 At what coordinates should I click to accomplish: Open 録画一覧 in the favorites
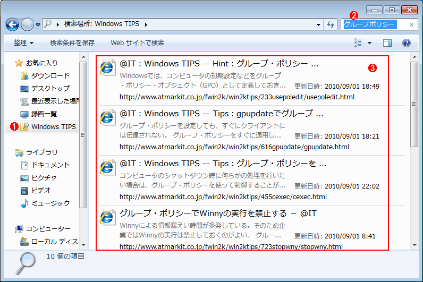[44, 114]
